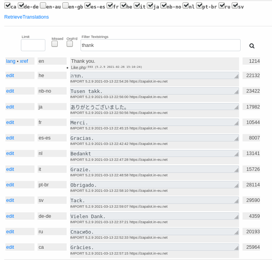Edit the Japanese (ja) translation row
The image size is (272, 260).
pos(10,107)
